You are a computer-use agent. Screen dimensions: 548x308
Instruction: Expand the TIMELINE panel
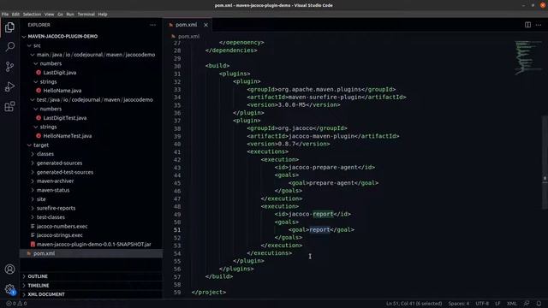[x=38, y=285]
